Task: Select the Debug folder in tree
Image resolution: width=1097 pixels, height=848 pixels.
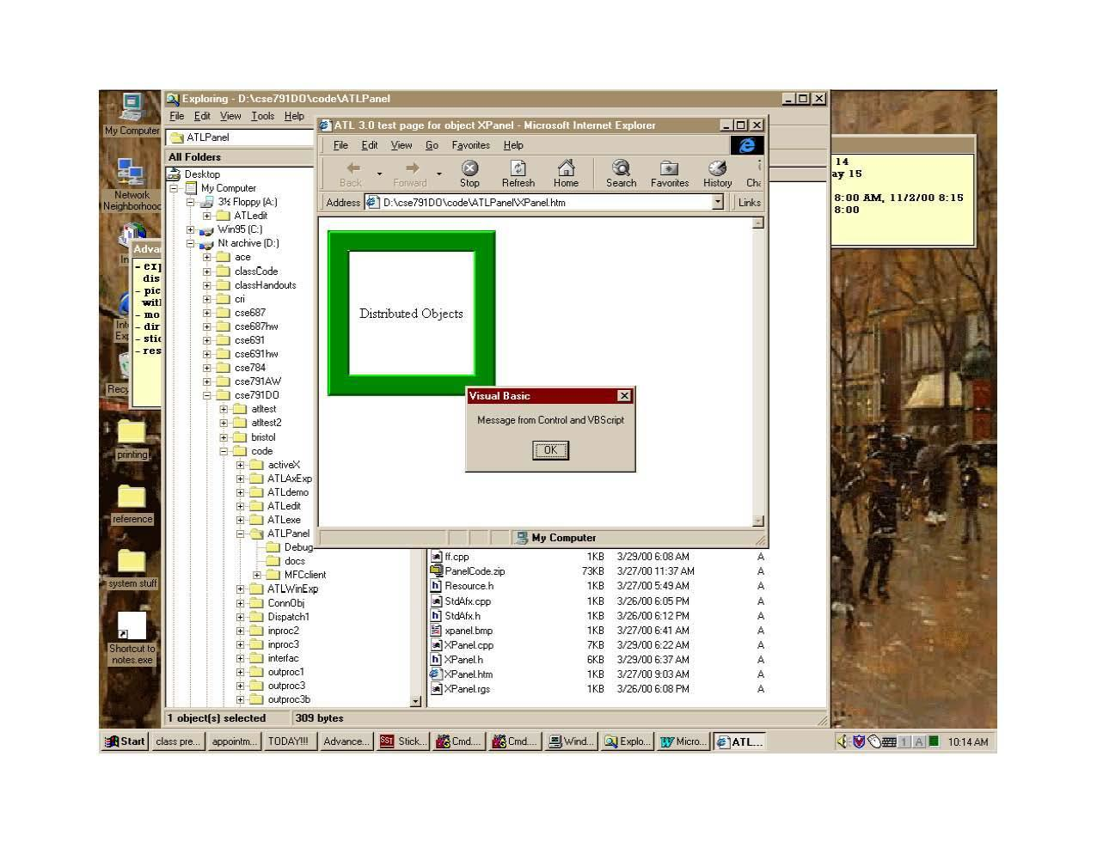Action: [297, 547]
